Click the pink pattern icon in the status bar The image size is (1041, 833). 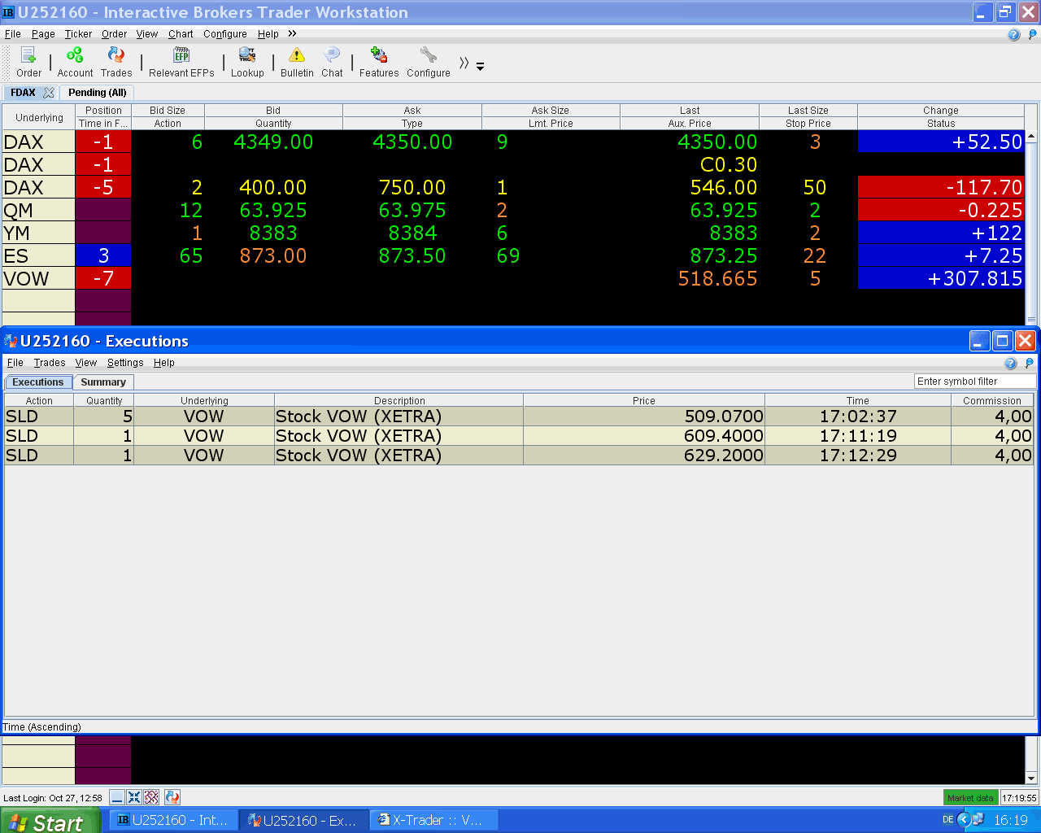(x=151, y=797)
